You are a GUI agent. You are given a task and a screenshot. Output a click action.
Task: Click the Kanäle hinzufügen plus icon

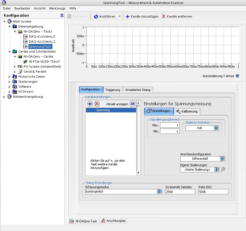click(127, 16)
